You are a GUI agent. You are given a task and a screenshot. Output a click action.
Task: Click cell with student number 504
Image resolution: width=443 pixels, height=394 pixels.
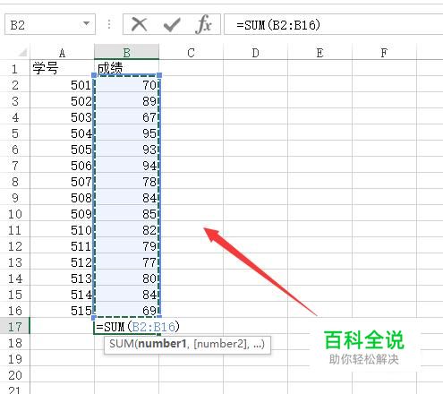(62, 133)
